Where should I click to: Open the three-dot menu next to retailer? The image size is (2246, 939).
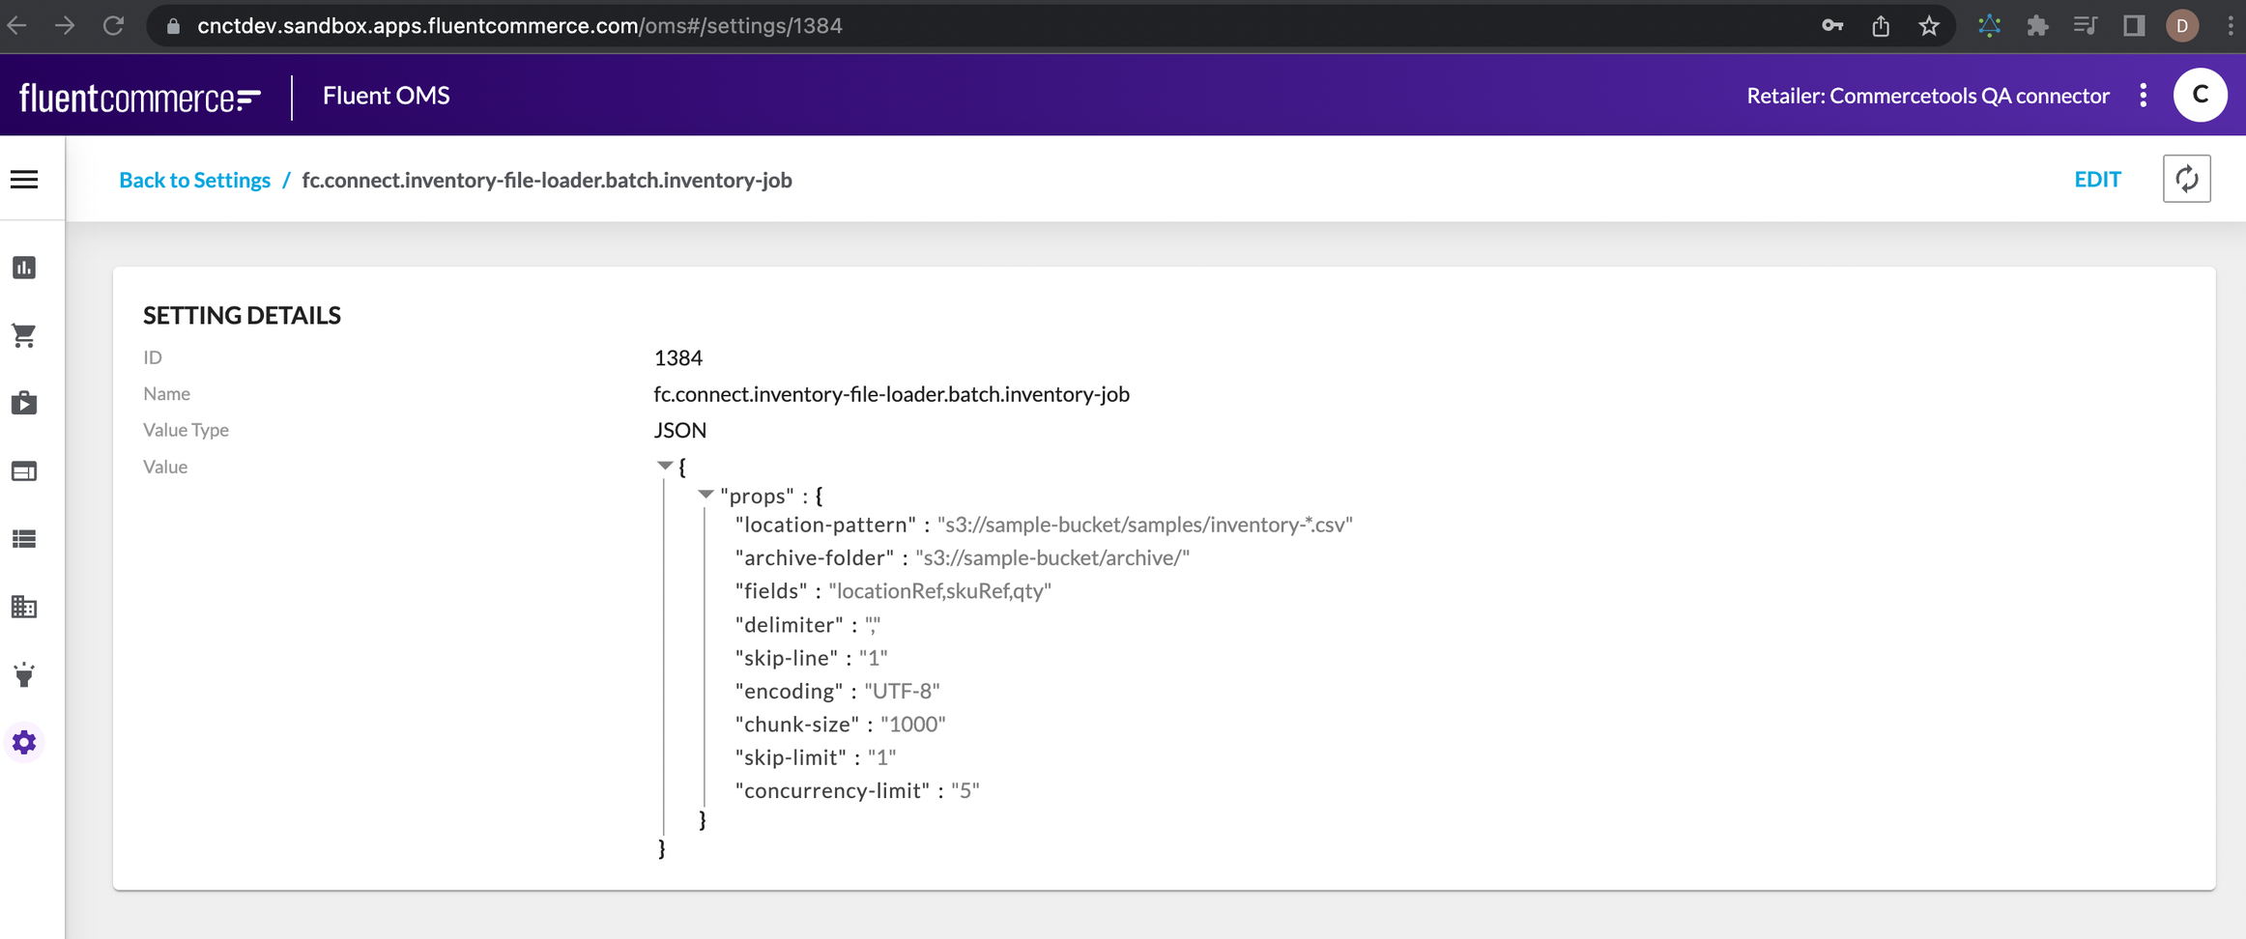click(2143, 95)
